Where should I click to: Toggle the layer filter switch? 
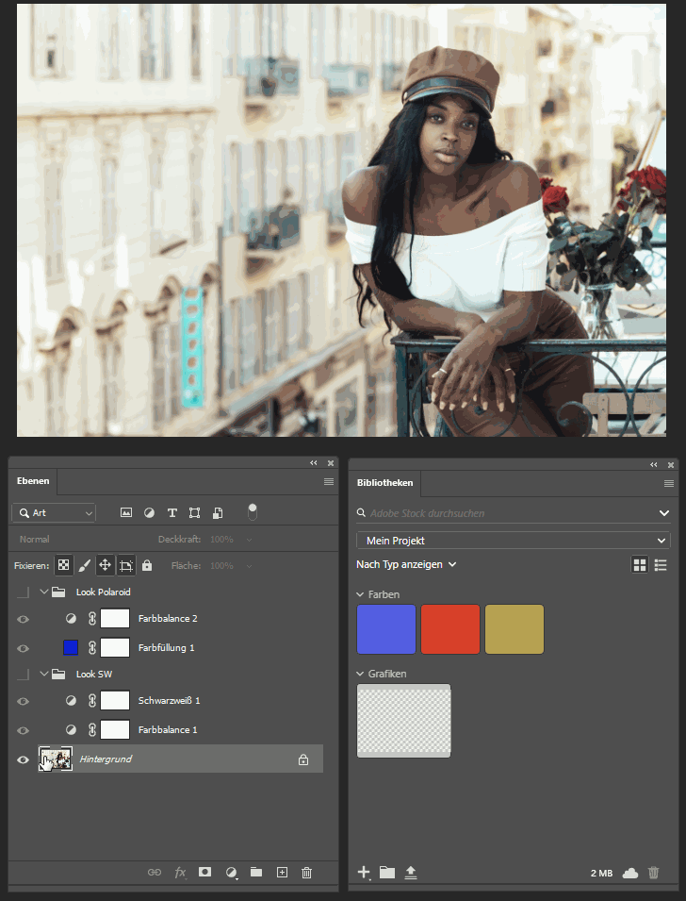(252, 511)
